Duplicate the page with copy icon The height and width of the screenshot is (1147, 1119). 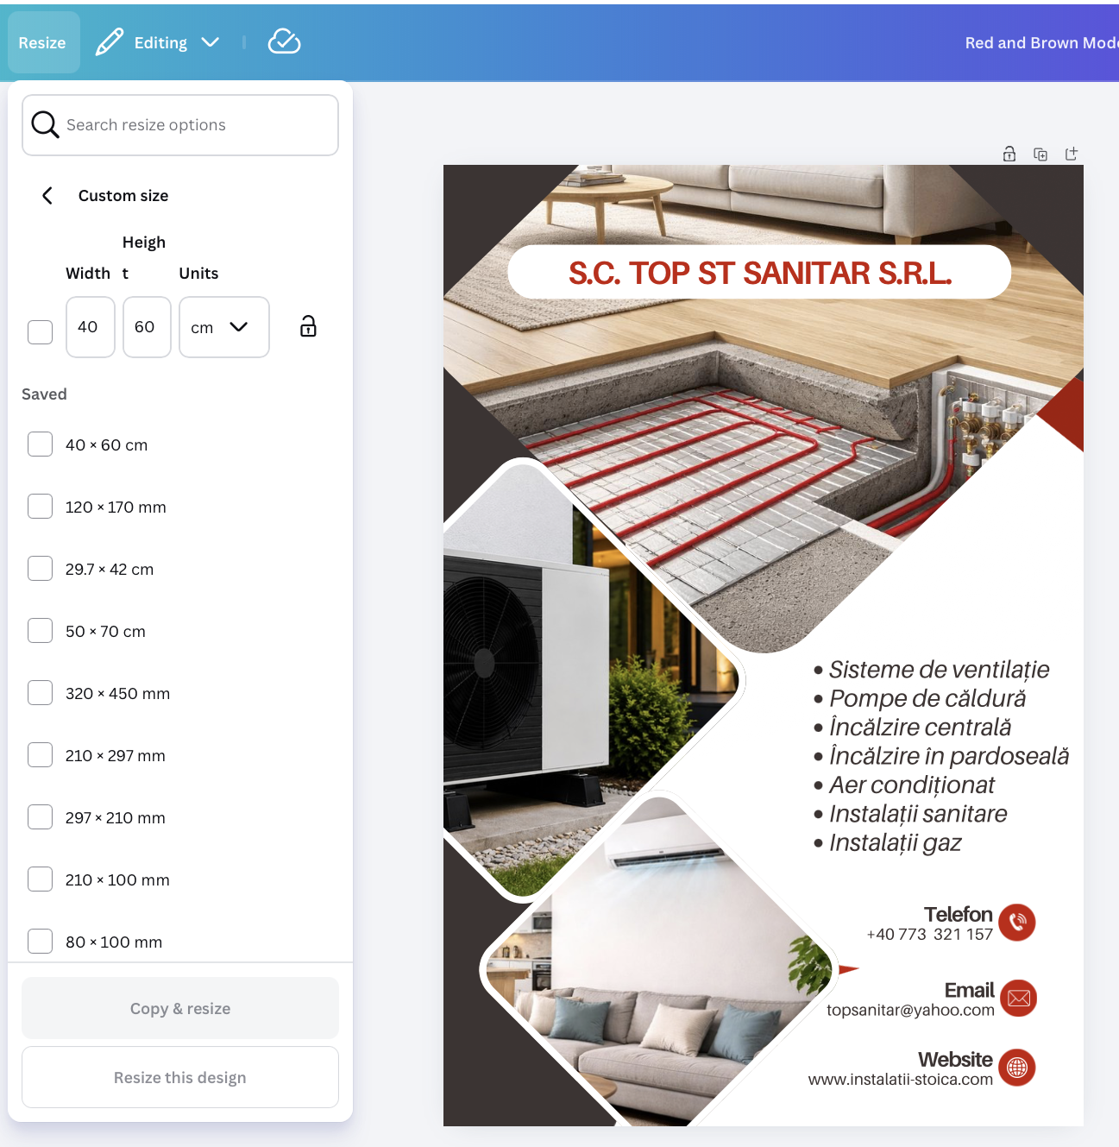1040,154
